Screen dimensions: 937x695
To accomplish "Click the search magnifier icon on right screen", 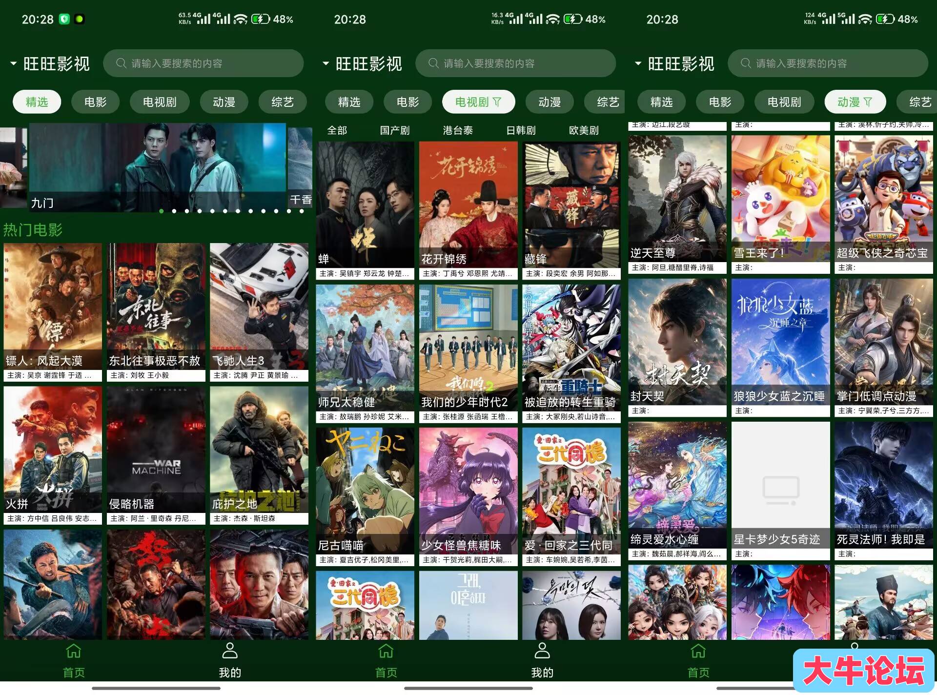I will point(746,63).
